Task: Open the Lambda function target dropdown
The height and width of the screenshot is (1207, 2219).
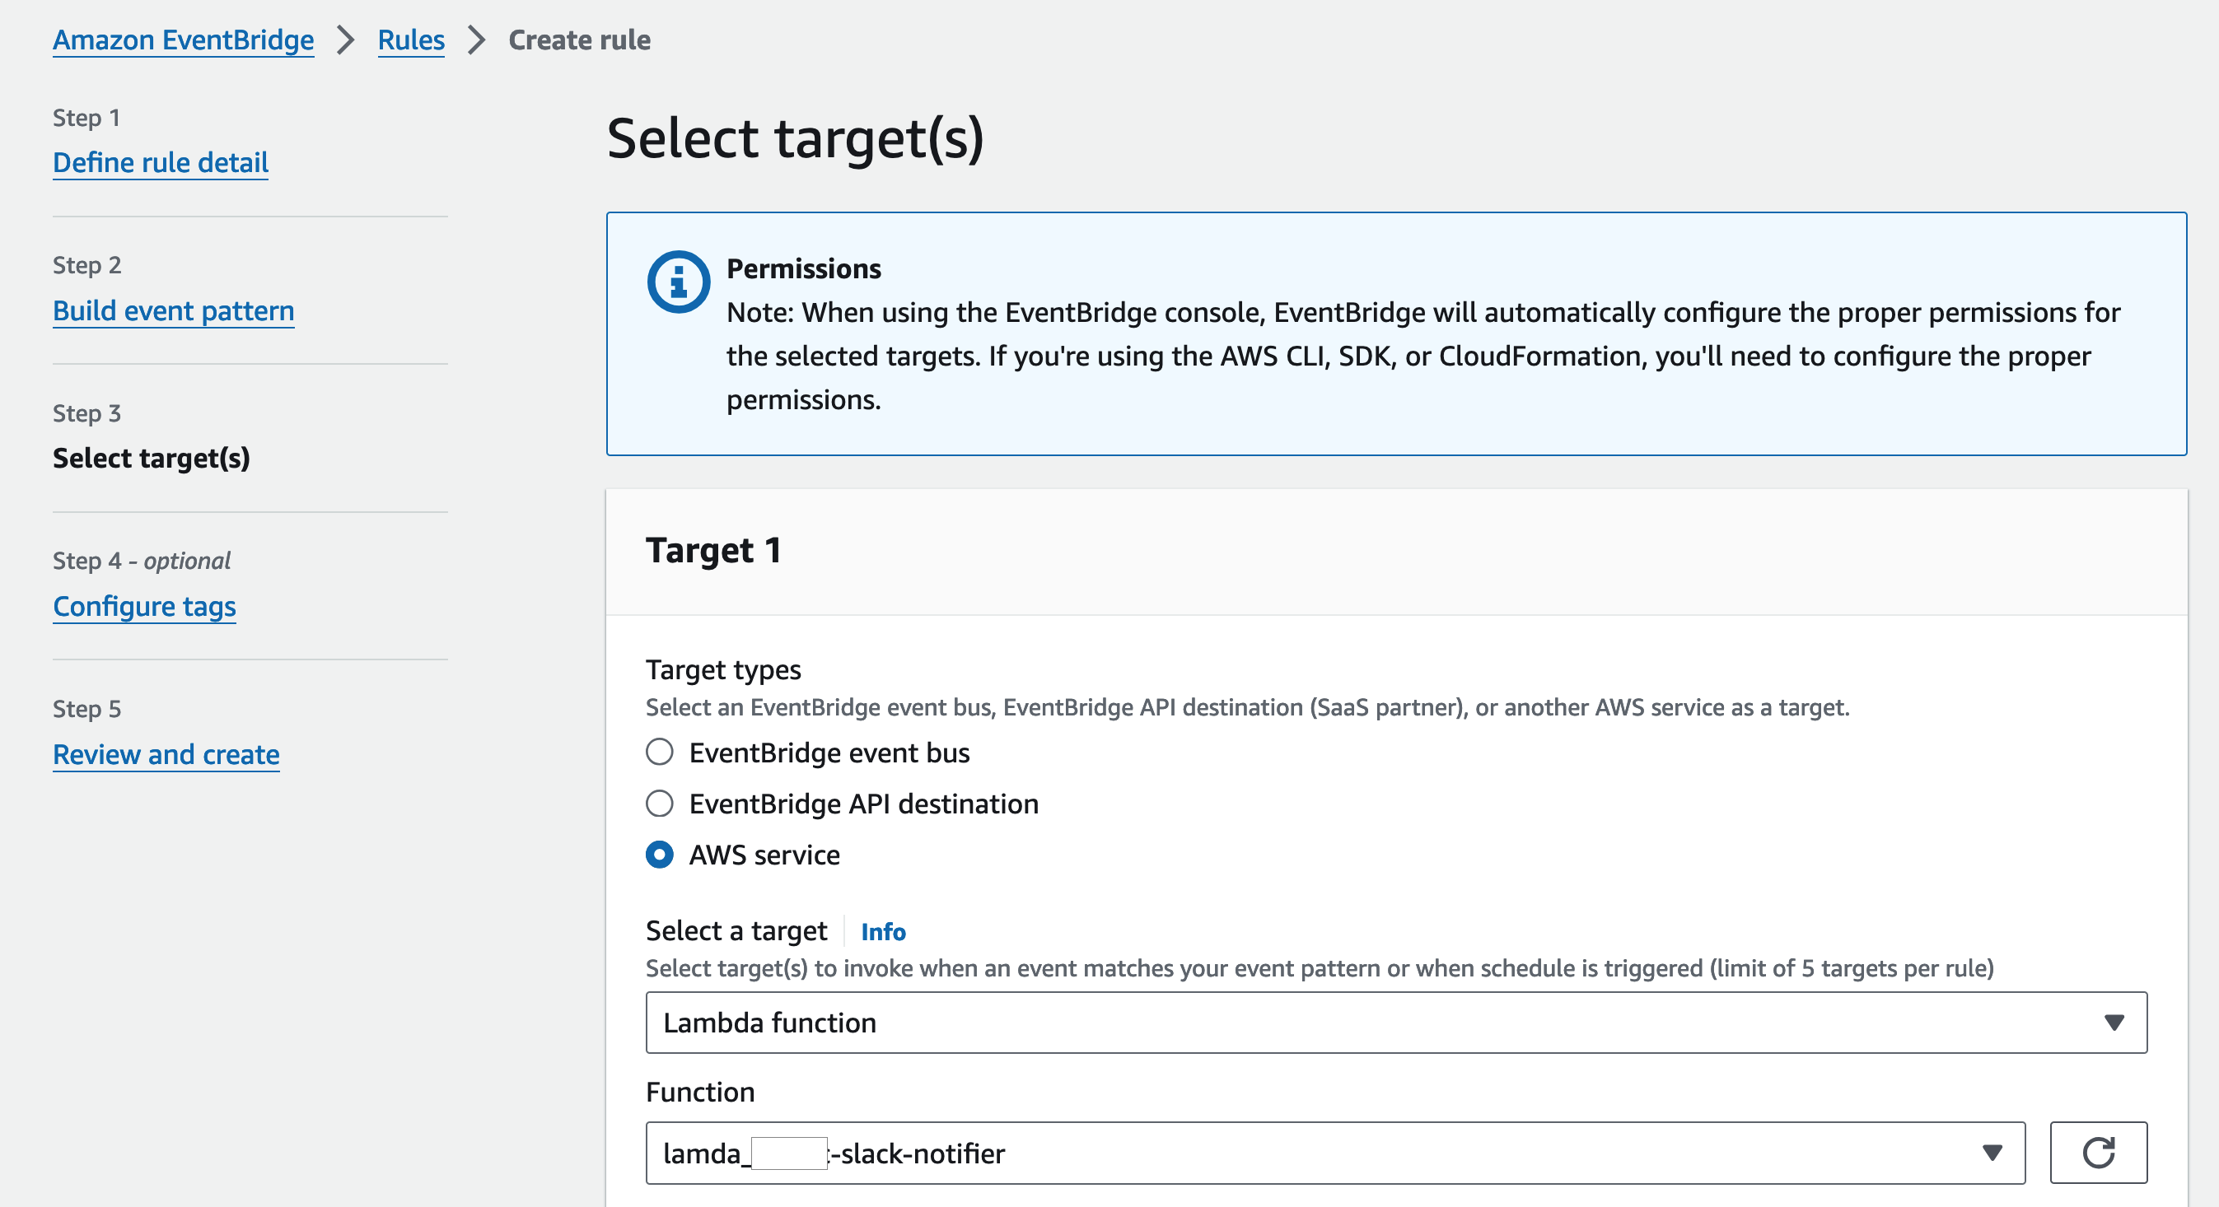Action: 1395,1022
